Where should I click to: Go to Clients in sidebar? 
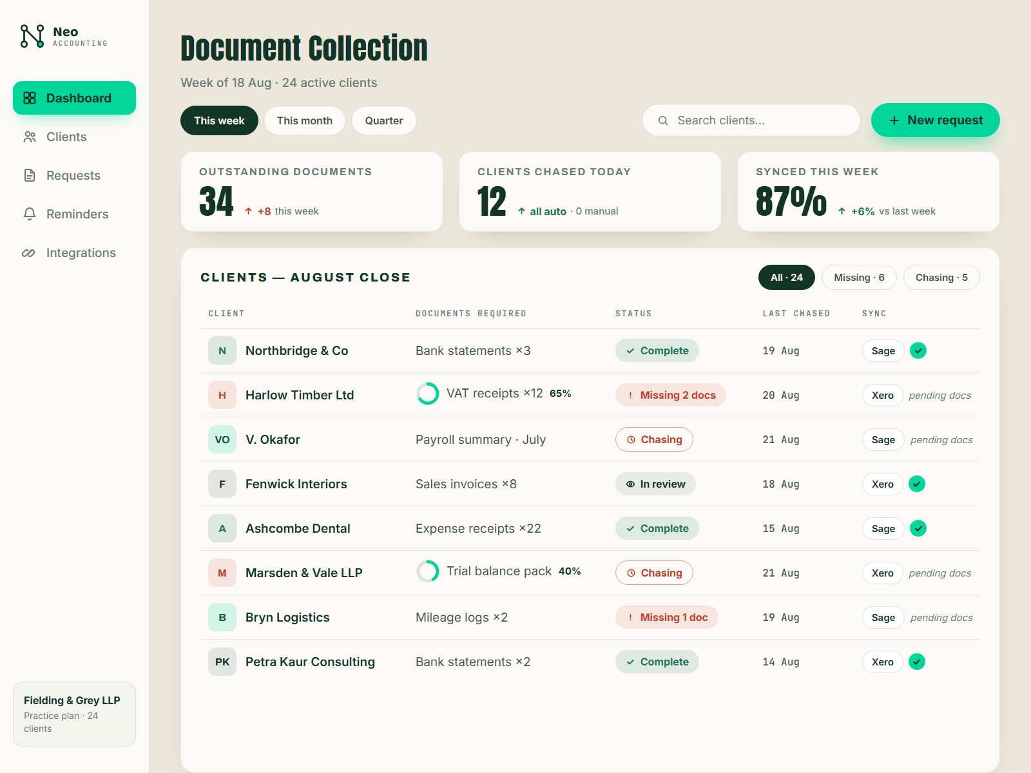pos(74,137)
